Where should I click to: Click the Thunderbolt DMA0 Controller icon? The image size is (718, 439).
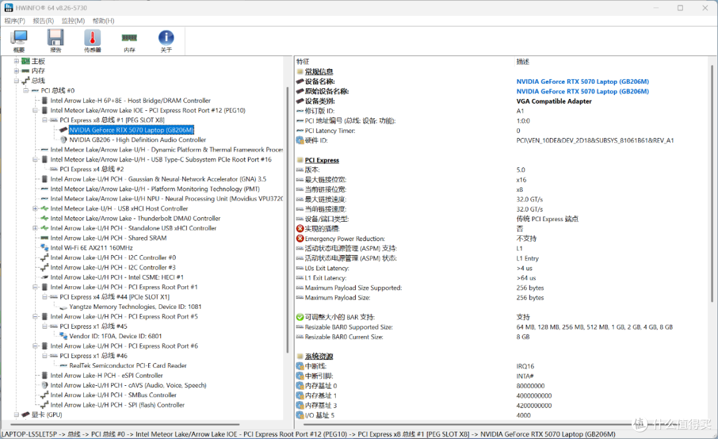(x=45, y=219)
